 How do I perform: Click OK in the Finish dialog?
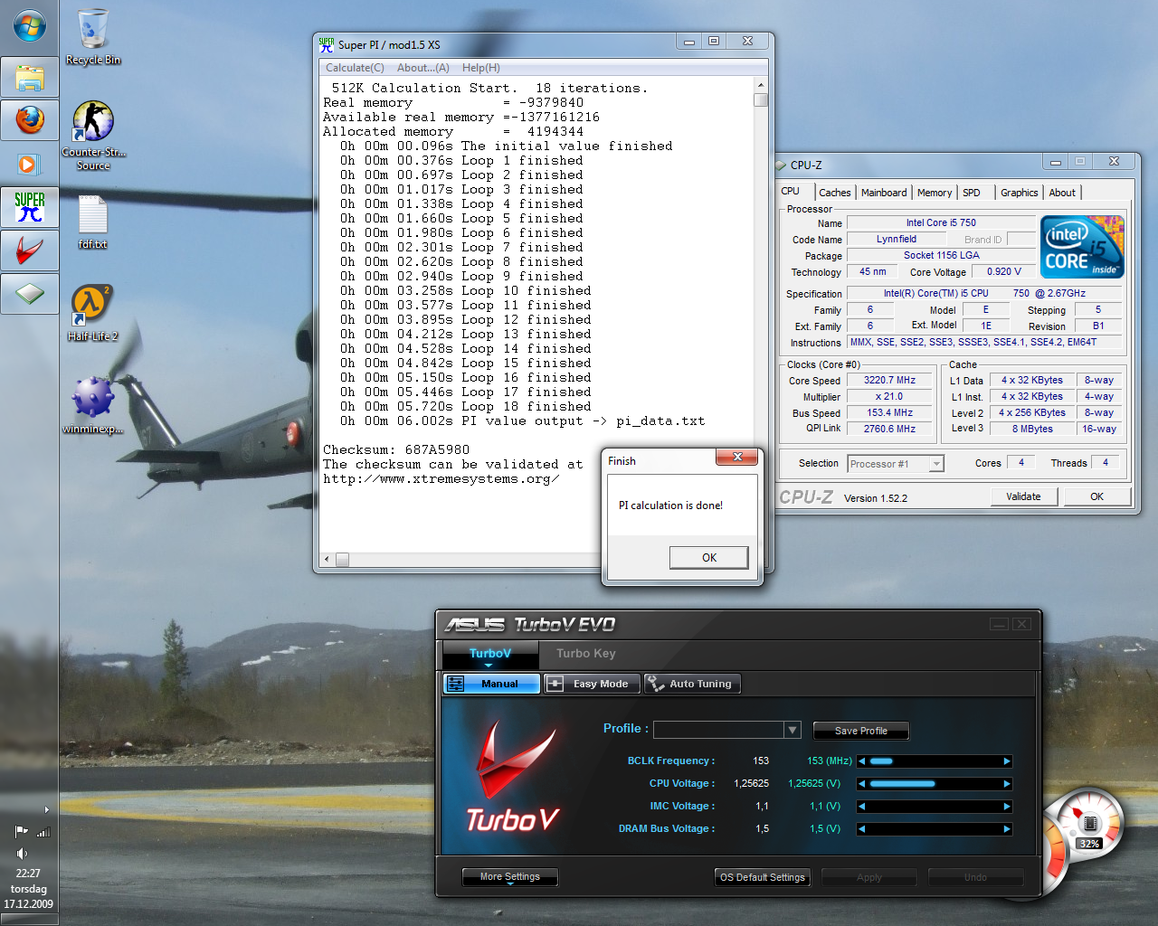click(709, 558)
